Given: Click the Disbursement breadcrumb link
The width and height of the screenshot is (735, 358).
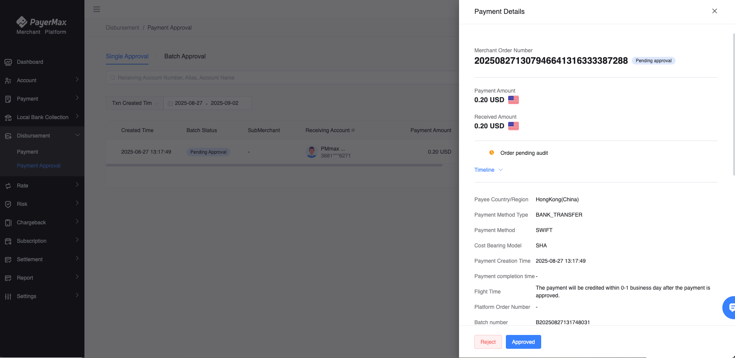Looking at the screenshot, I should [122, 28].
